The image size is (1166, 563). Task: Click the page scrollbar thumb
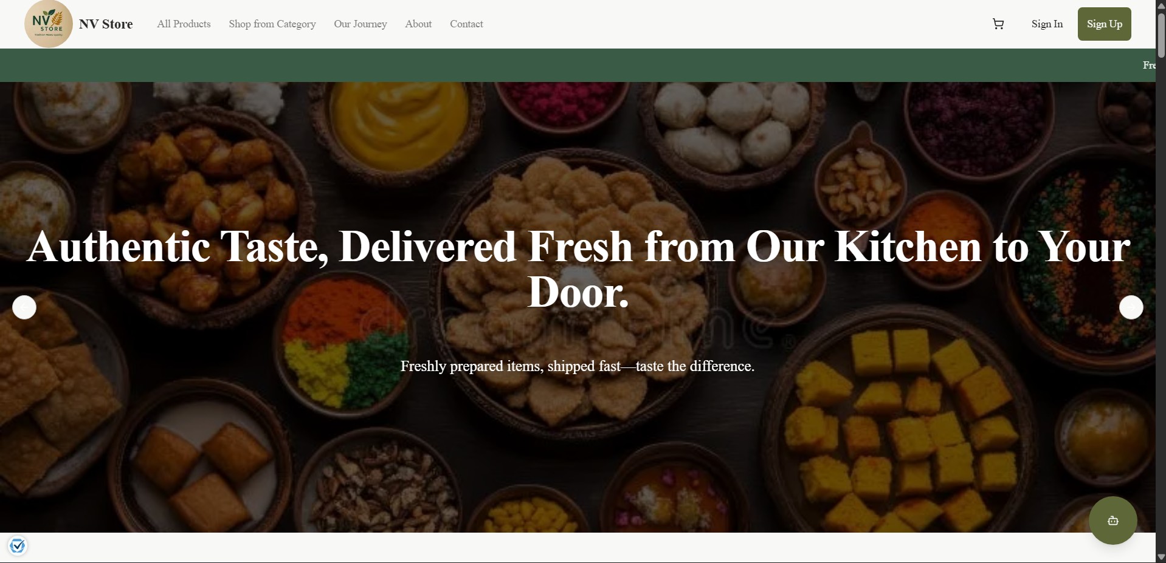(1161, 35)
